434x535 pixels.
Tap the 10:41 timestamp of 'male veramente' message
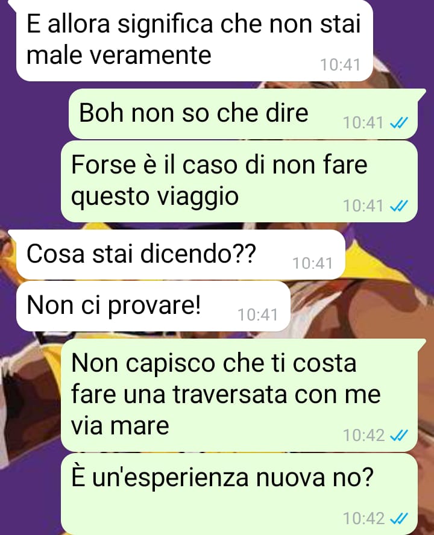[x=340, y=65]
